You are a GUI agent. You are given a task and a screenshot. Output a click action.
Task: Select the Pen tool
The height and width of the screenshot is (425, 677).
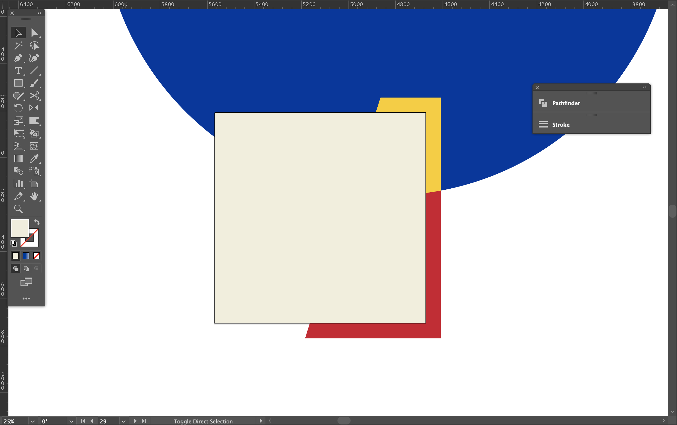[x=18, y=58]
